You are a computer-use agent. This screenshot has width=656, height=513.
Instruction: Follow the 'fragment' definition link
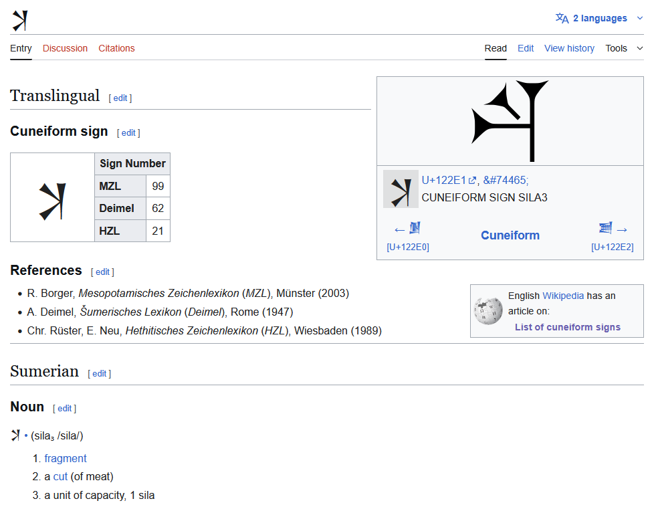66,458
